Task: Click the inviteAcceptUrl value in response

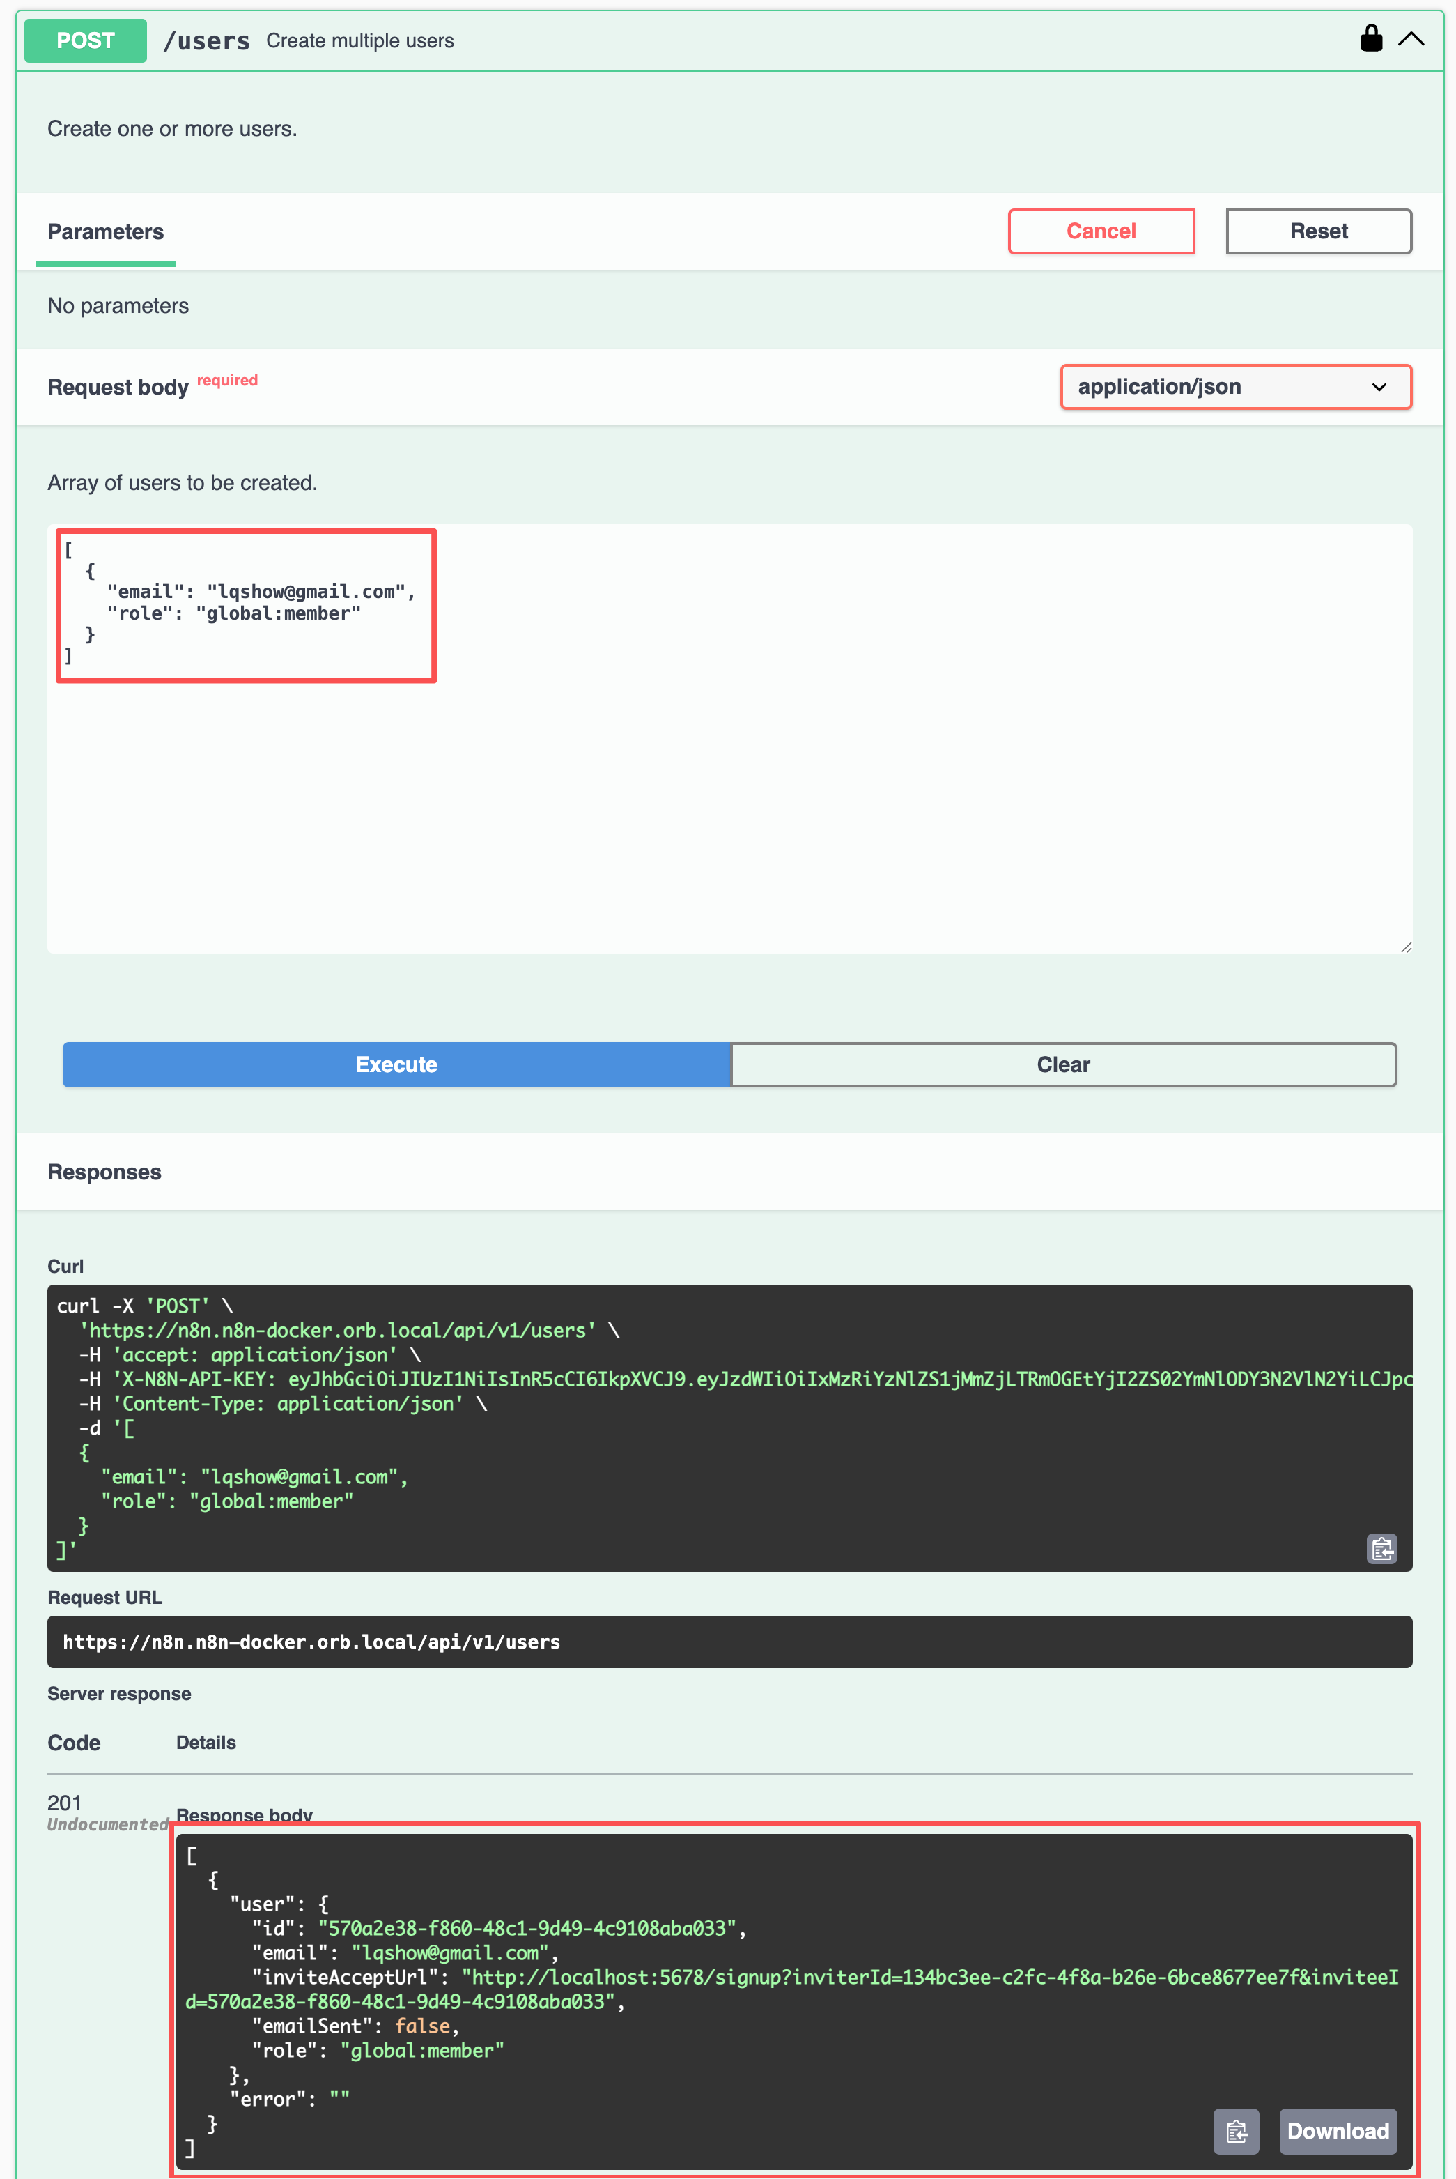Action: pos(929,1976)
